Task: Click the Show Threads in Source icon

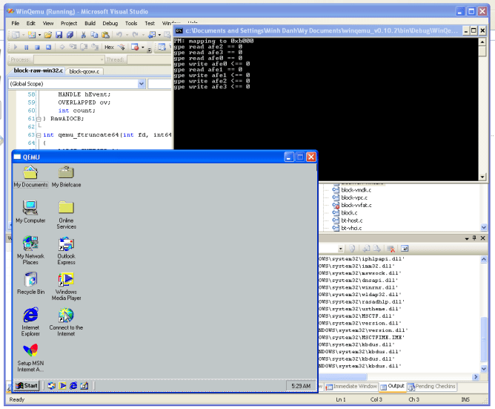Action: click(x=122, y=47)
